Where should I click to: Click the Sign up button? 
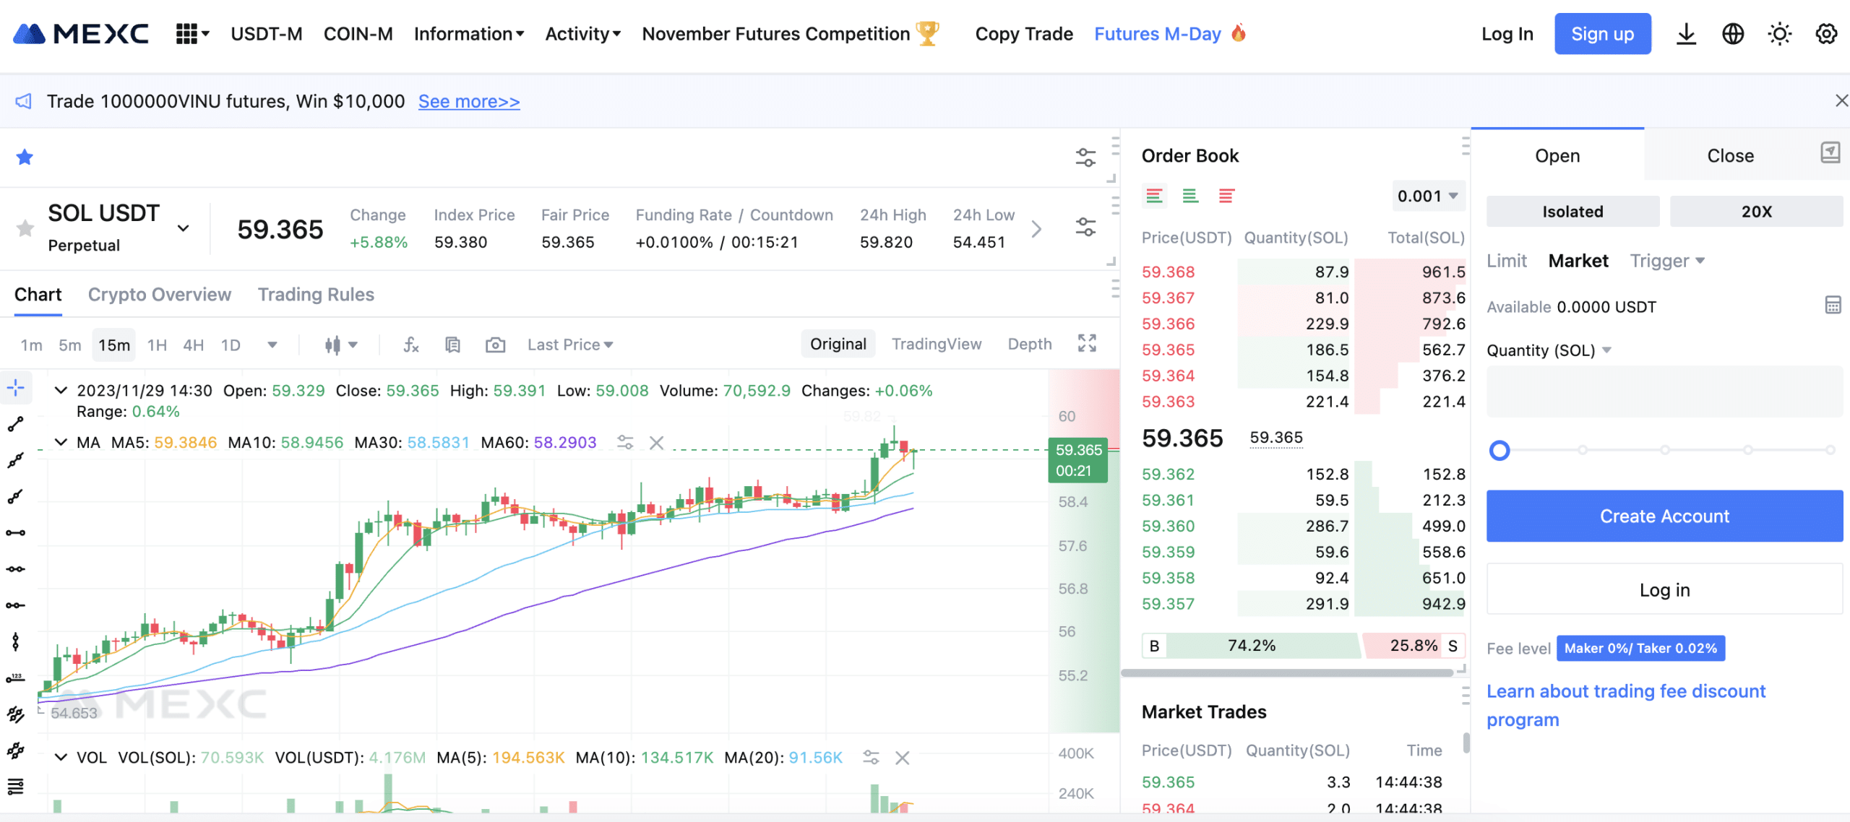pos(1603,34)
